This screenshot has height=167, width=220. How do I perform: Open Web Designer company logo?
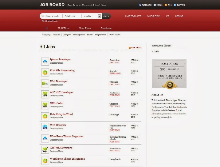(x=45, y=127)
